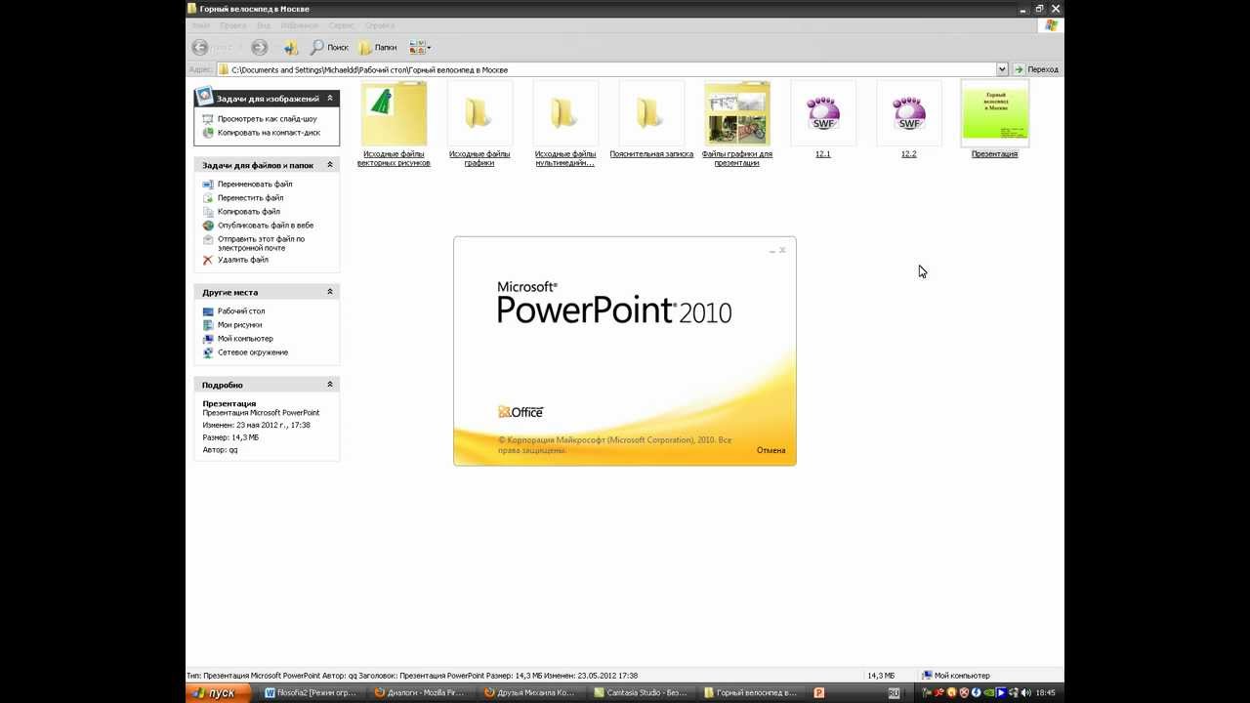Image resolution: width=1250 pixels, height=703 pixels.
Task: Open the Файл menu
Action: pyautogui.click(x=200, y=25)
